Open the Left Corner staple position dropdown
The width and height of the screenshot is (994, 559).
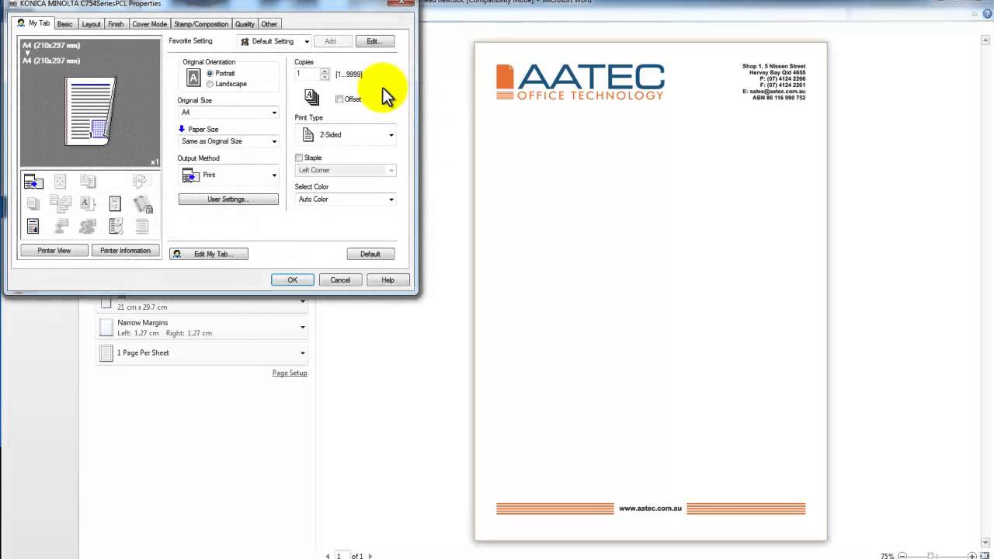346,170
